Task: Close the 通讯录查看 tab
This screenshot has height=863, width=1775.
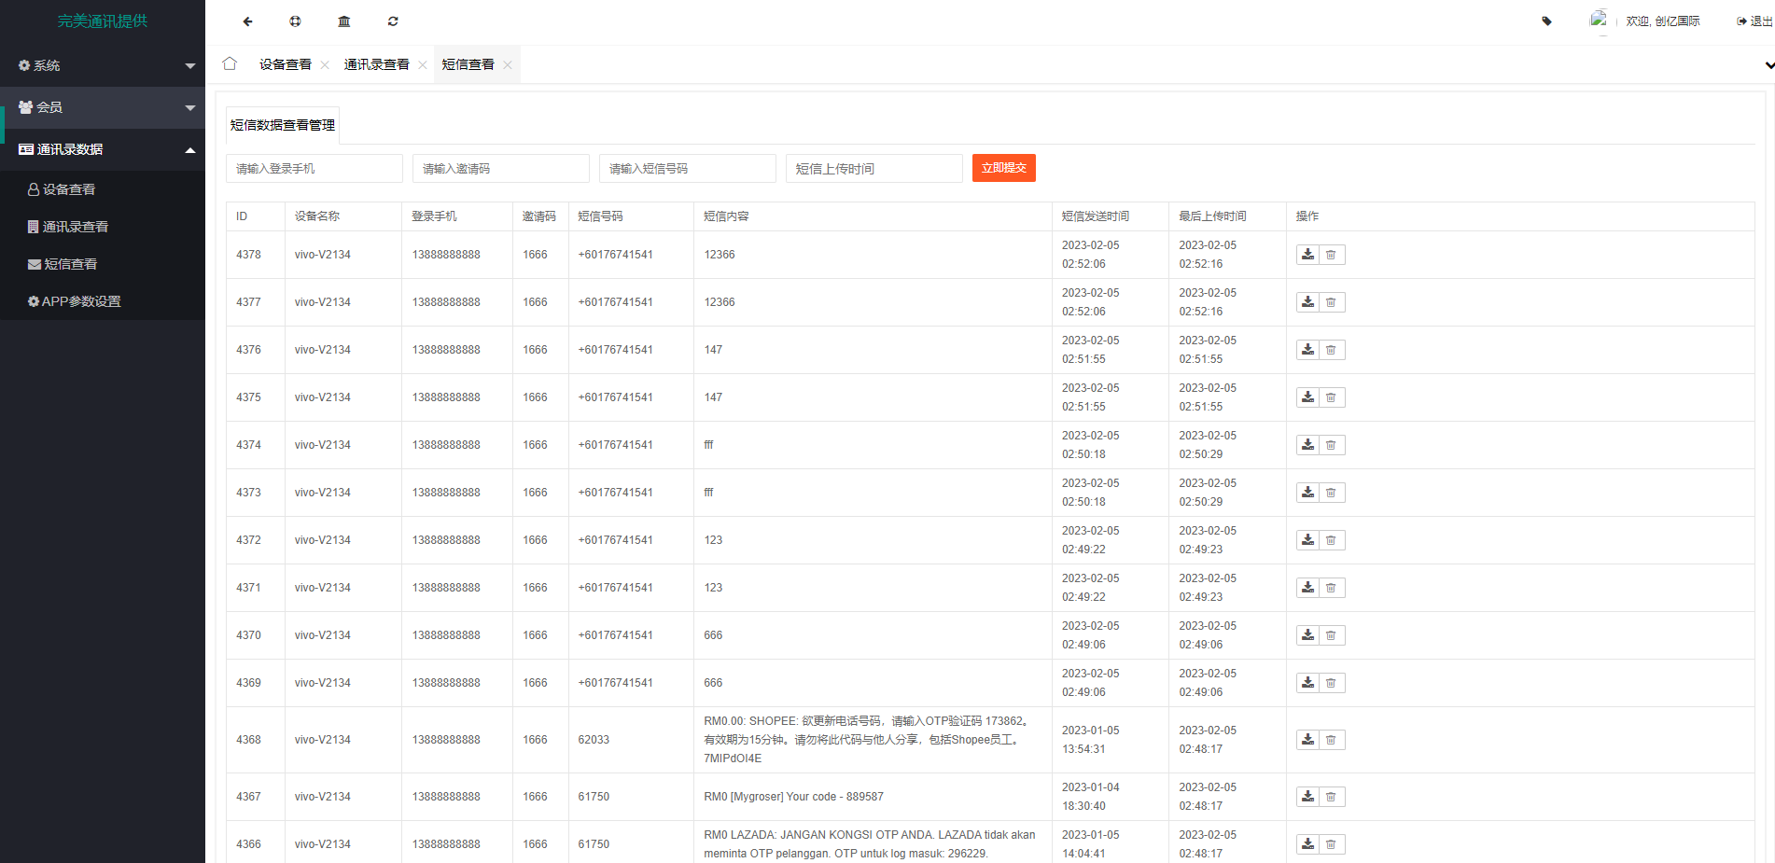Action: pyautogui.click(x=423, y=65)
